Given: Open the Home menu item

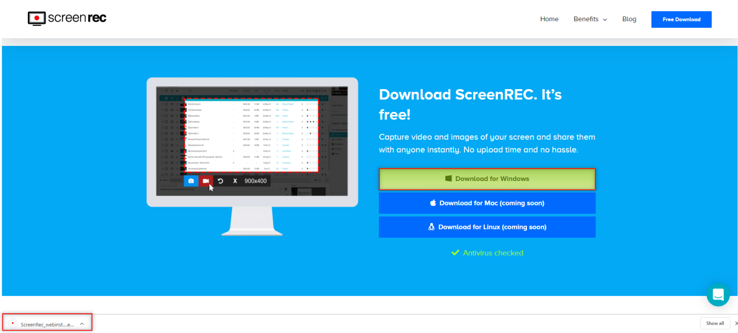Looking at the screenshot, I should coord(549,19).
